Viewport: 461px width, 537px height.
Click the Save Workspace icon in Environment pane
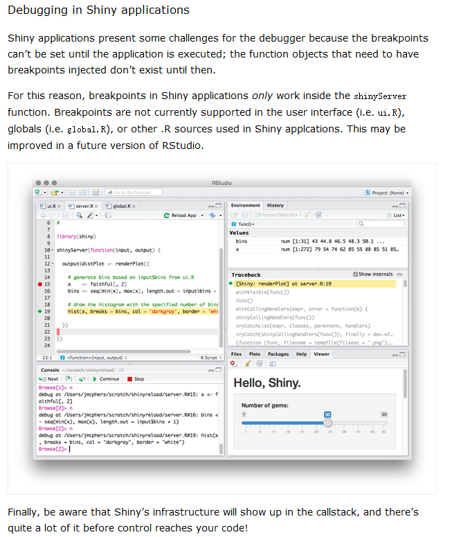(x=244, y=215)
